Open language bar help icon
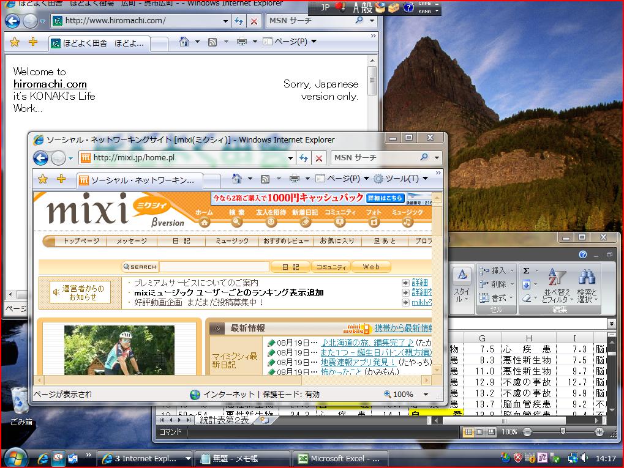 (408, 7)
